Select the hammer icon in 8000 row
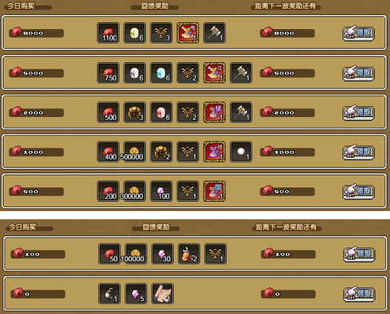The width and height of the screenshot is (390, 314). pos(214,33)
